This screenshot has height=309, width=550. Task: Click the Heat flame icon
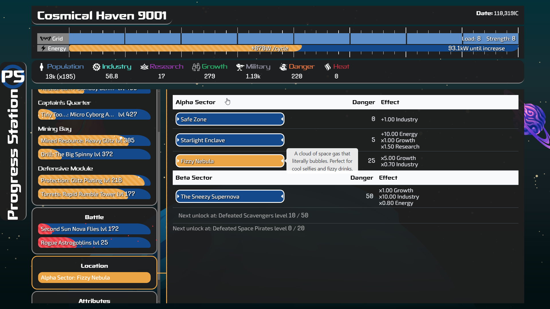[328, 67]
